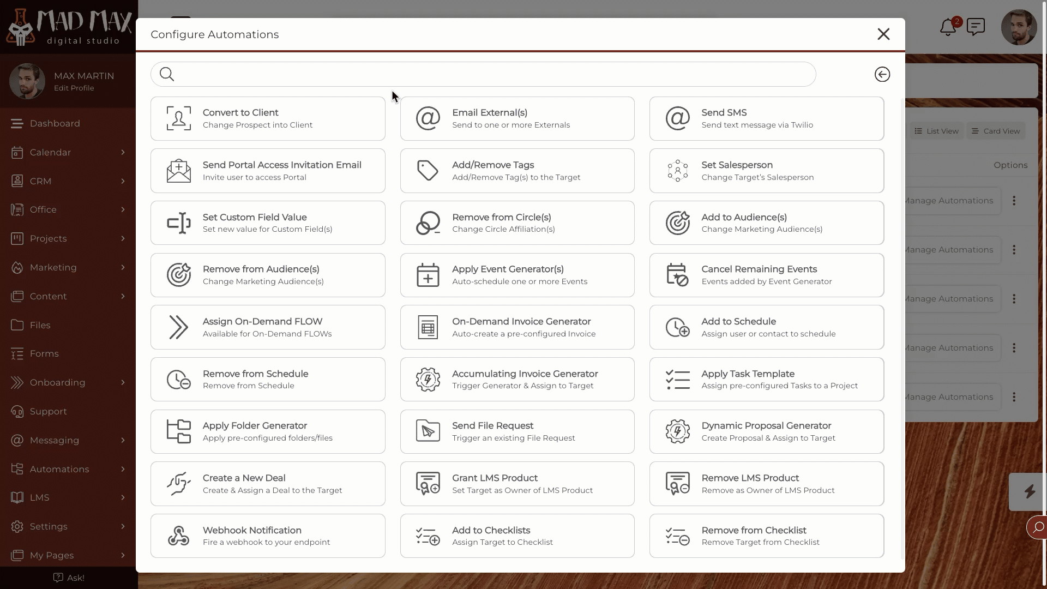Viewport: 1047px width, 589px height.
Task: Click the Add to Checklists button
Action: click(517, 536)
